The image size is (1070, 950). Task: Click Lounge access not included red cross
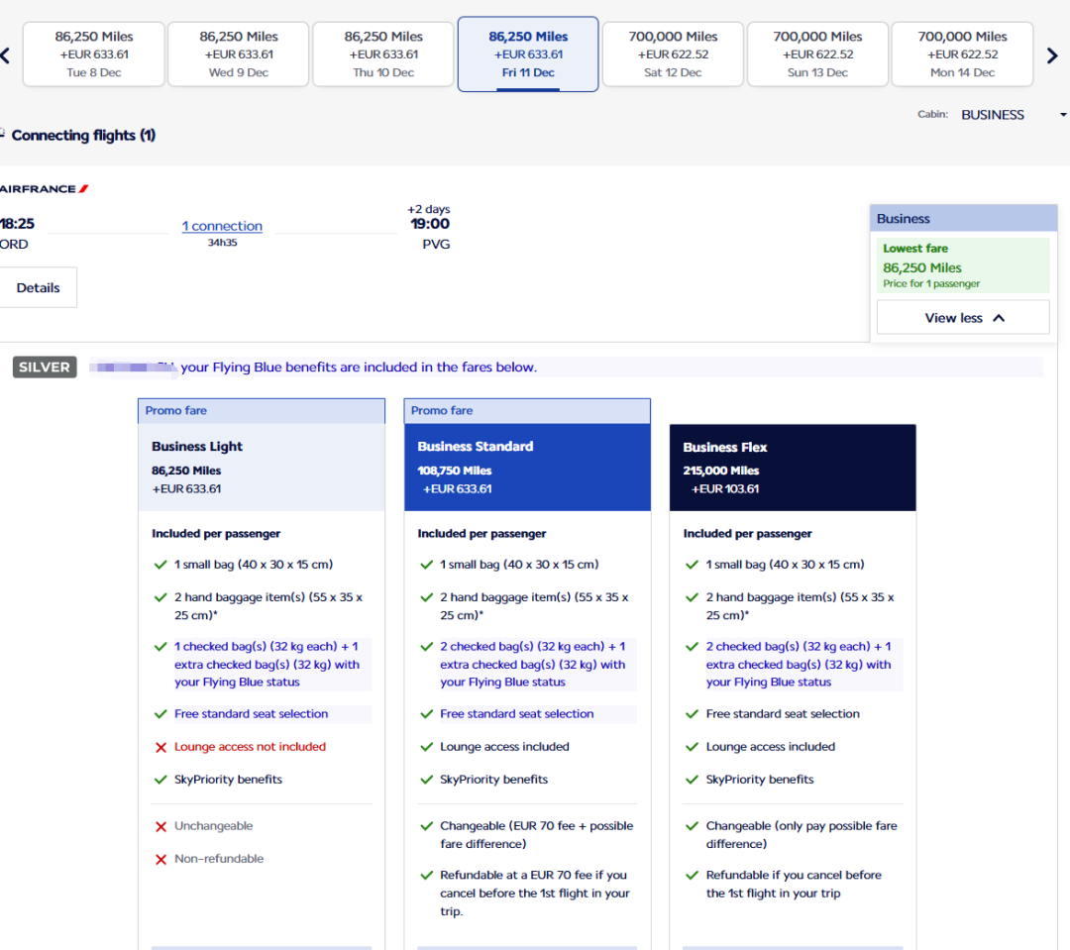click(161, 747)
